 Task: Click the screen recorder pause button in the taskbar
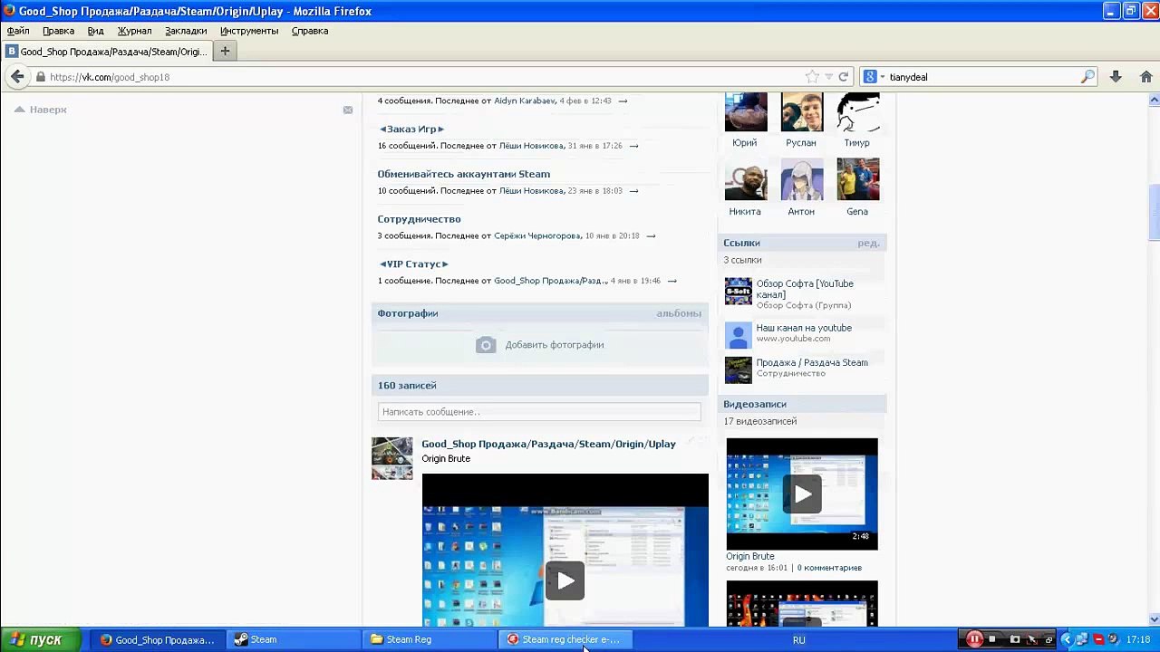pos(974,639)
